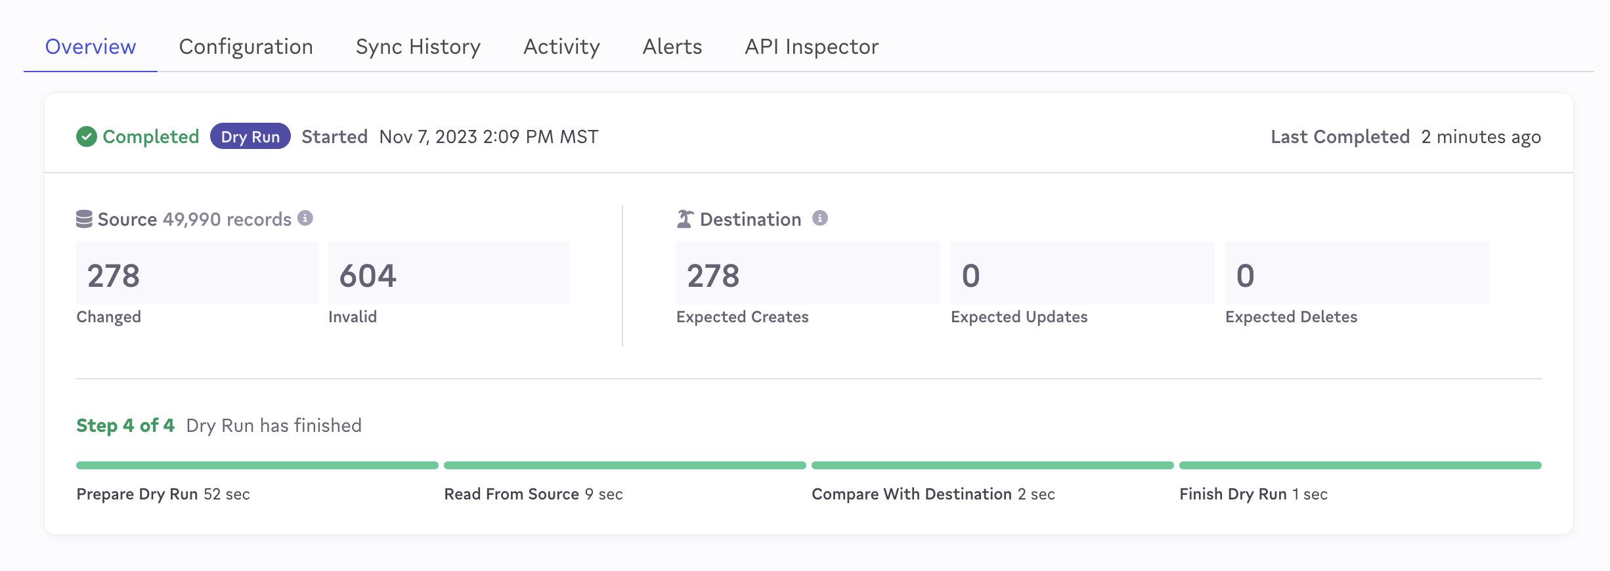Viewport: 1610px width, 571px height.
Task: Click the Finish Dry Run progress bar
Action: tap(1360, 465)
